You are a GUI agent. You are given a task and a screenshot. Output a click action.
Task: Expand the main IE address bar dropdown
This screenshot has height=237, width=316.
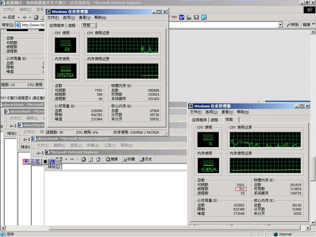[x=280, y=25]
